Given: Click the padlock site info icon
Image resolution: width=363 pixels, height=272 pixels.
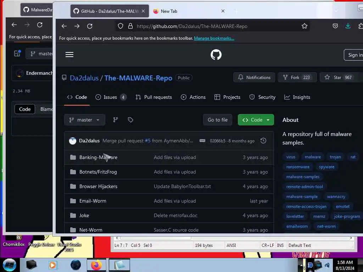Looking at the screenshot, I should (130, 26).
